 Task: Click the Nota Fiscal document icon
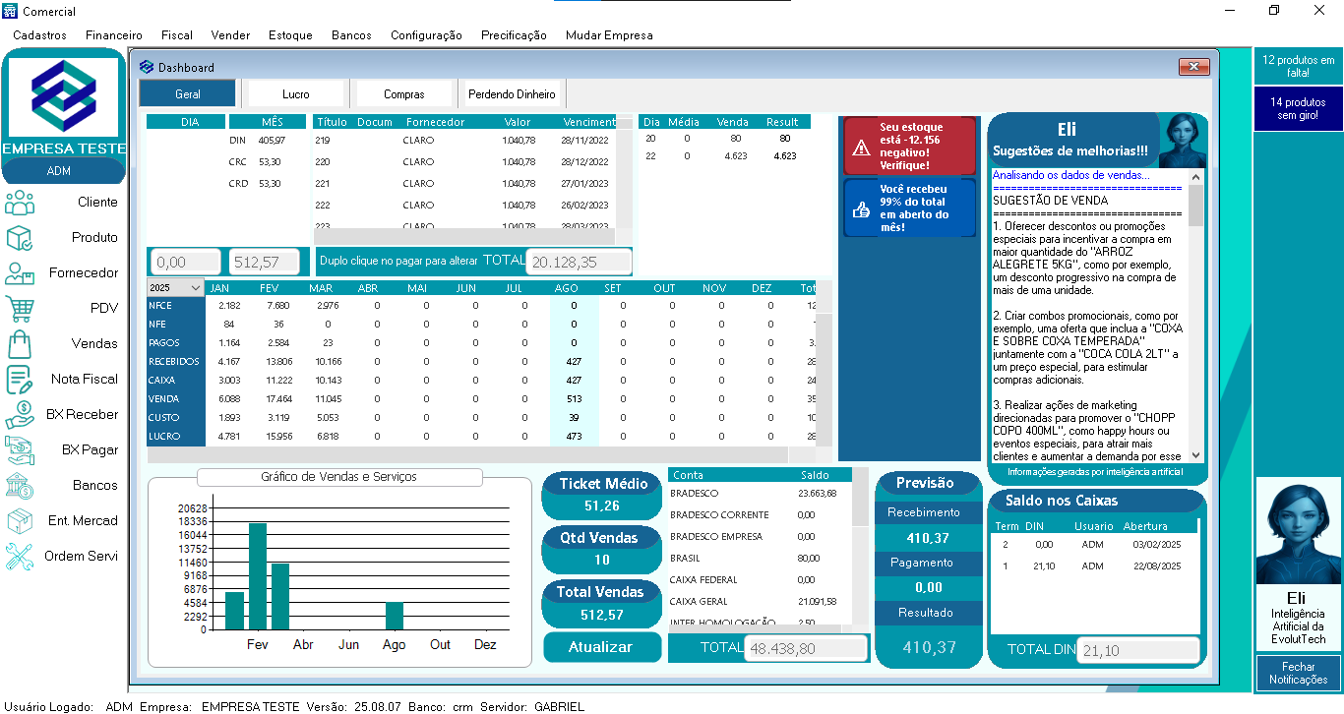point(21,380)
